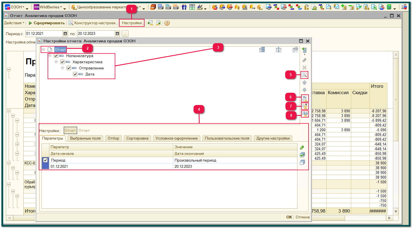Click save settings icon next to help
Screen dimensions: 413x229
[158, 23]
